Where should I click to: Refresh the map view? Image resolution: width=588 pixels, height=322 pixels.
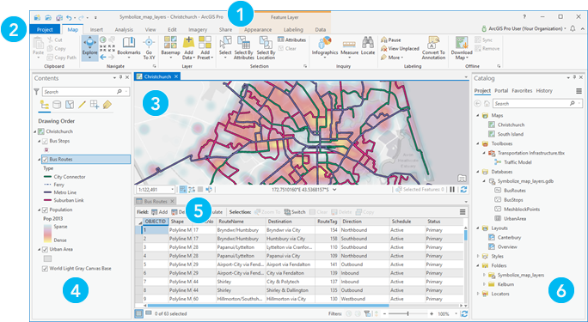463,190
